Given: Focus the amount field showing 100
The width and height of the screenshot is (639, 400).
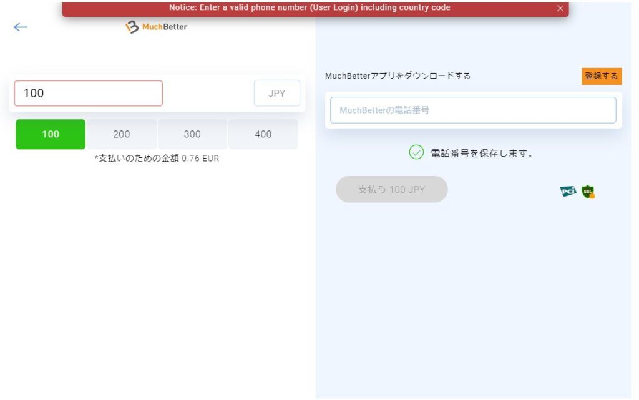Looking at the screenshot, I should [x=89, y=93].
